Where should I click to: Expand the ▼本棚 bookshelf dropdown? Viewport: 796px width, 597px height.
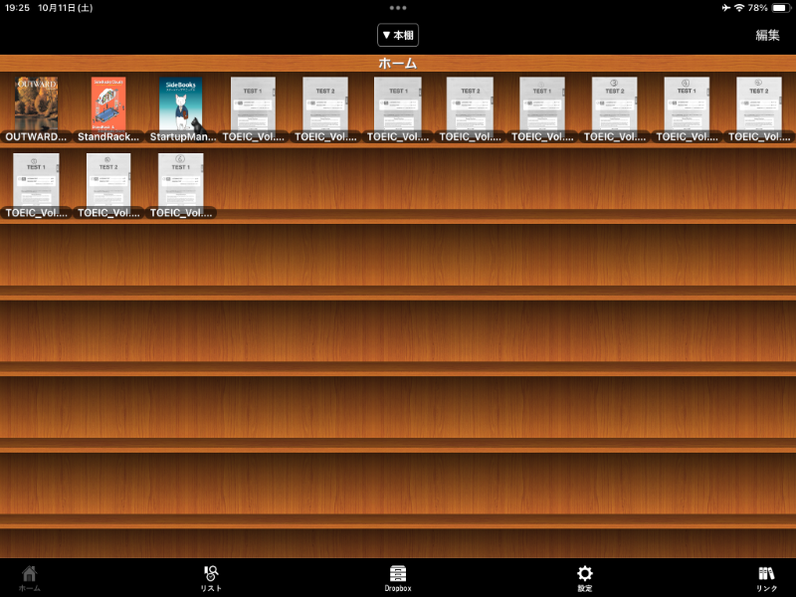click(398, 35)
